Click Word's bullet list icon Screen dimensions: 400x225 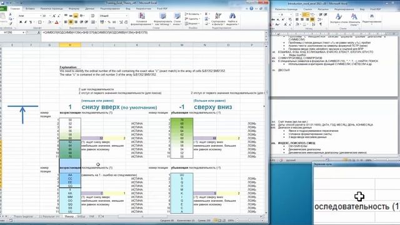[297, 14]
